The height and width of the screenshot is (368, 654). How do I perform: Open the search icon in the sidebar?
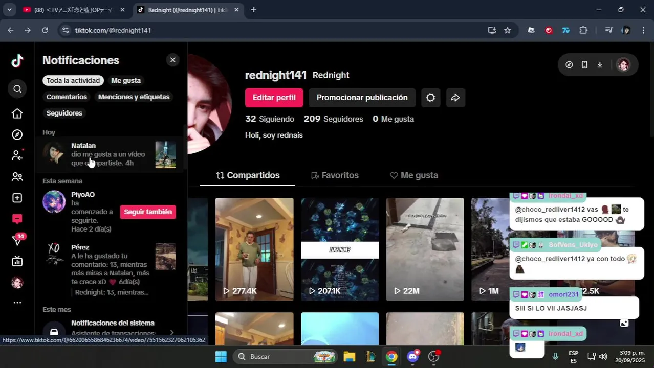click(17, 89)
